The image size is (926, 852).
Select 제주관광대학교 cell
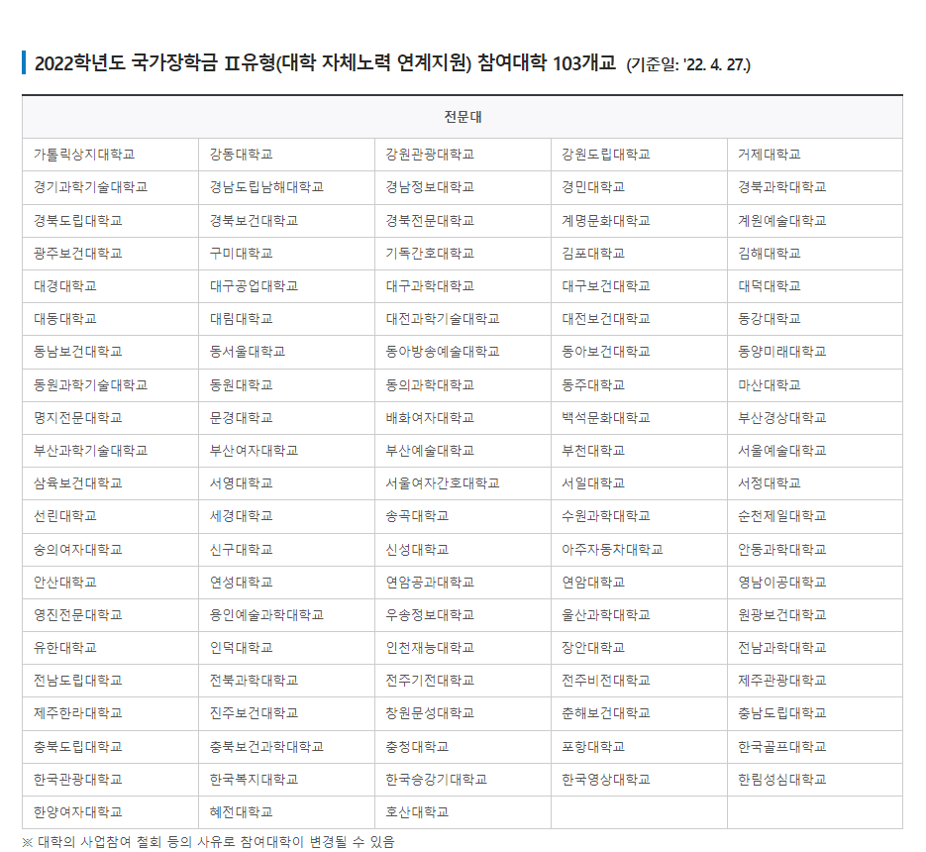pos(815,681)
